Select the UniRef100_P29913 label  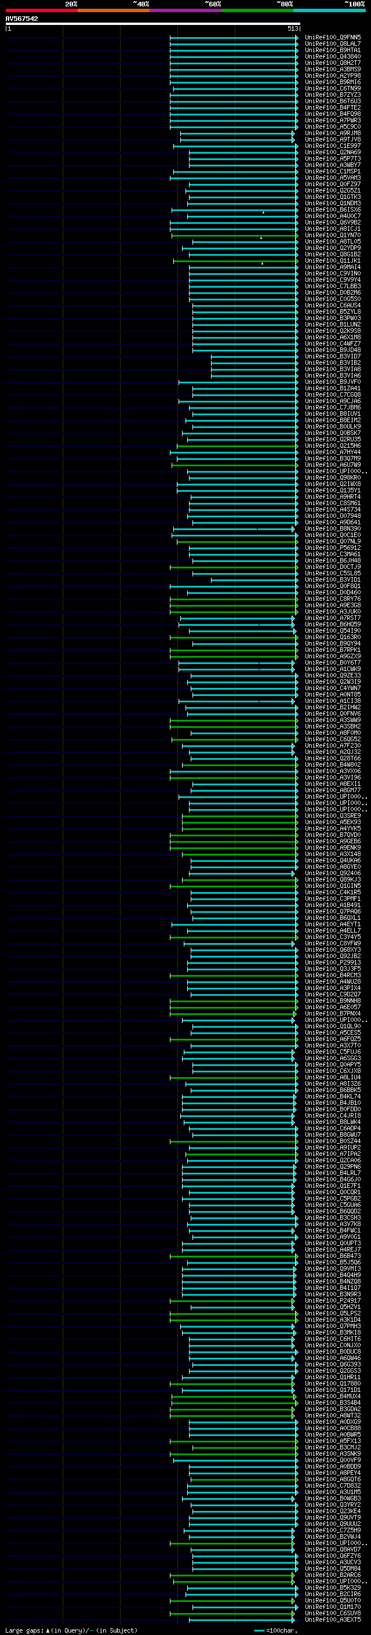(333, 962)
